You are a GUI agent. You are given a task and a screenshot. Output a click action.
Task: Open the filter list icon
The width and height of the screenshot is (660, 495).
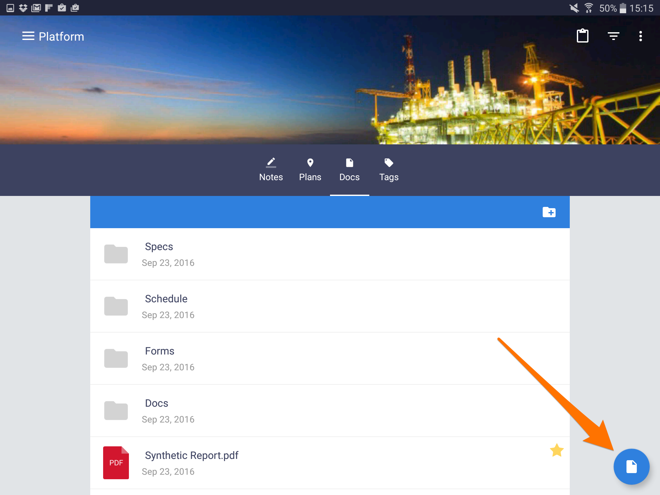pyautogui.click(x=613, y=36)
